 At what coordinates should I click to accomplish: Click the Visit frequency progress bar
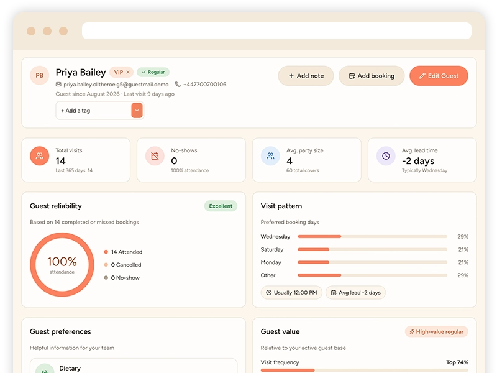point(365,370)
